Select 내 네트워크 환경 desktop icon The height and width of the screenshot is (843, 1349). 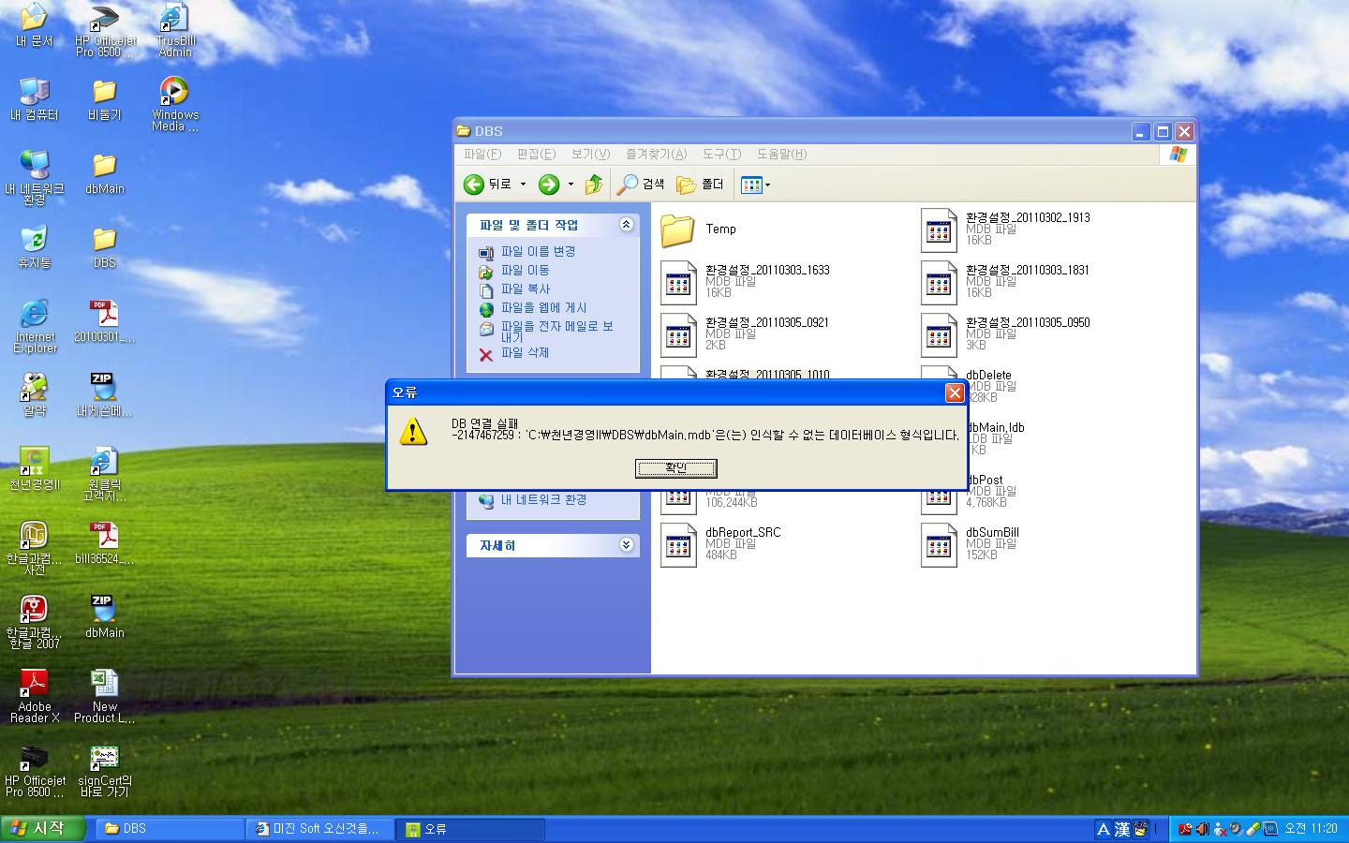click(x=35, y=177)
